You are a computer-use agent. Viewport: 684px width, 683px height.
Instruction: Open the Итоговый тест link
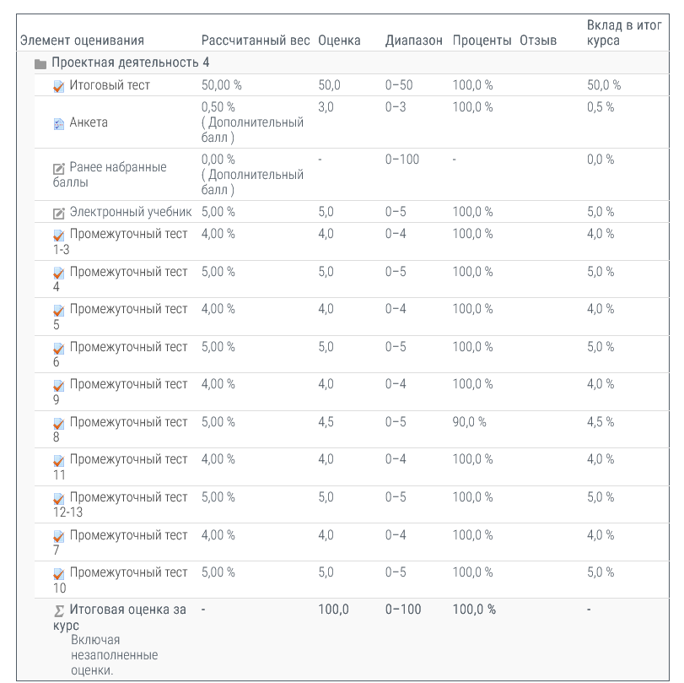[110, 85]
